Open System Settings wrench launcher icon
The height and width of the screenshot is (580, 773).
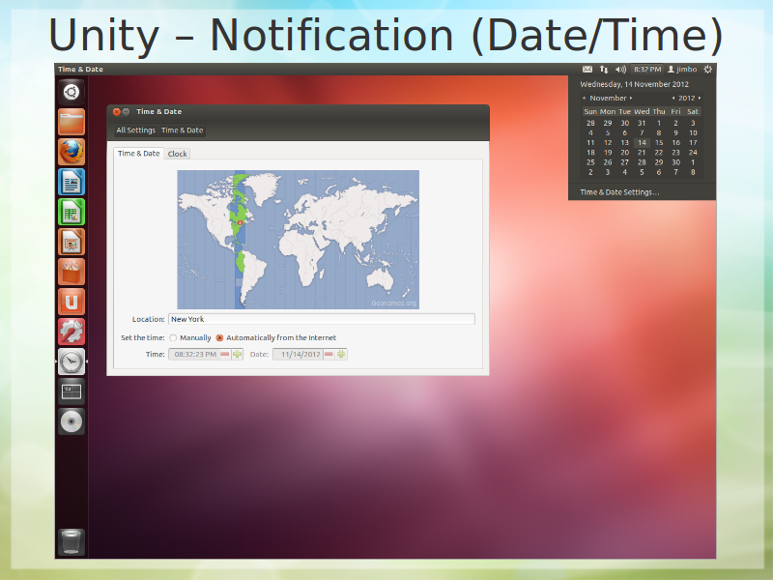tap(72, 332)
